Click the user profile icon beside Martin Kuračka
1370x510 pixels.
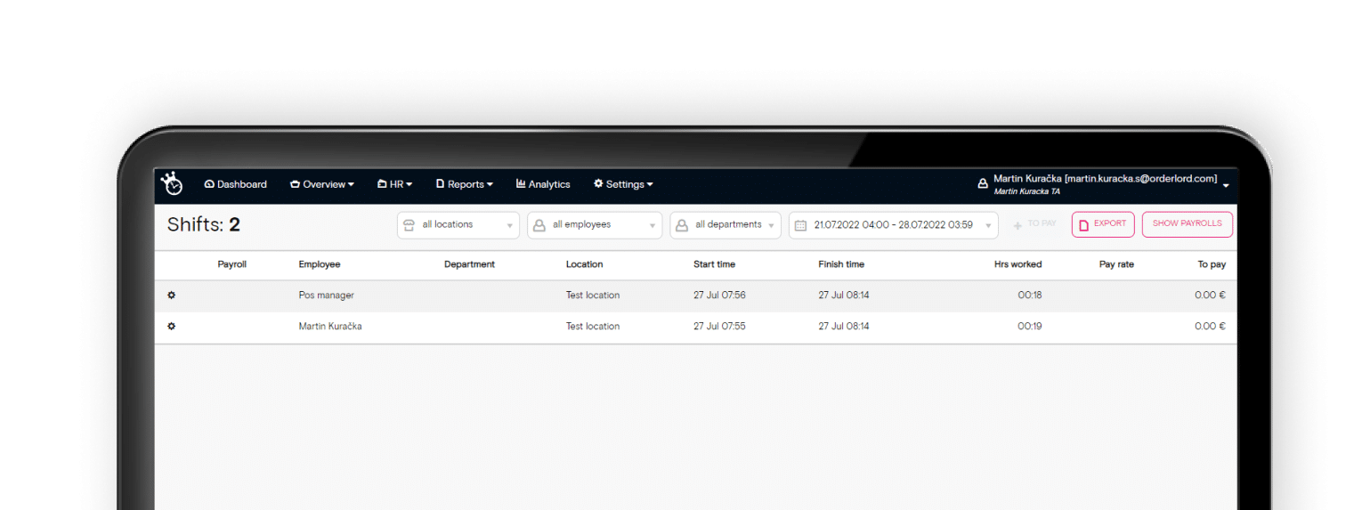pyautogui.click(x=983, y=184)
